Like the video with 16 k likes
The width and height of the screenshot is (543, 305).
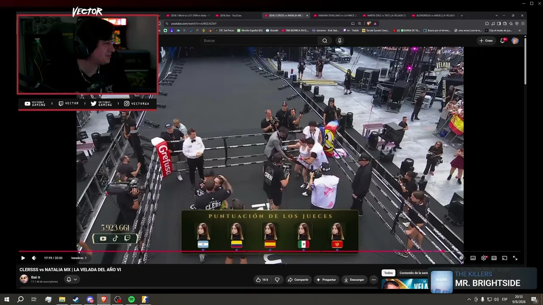(262, 280)
